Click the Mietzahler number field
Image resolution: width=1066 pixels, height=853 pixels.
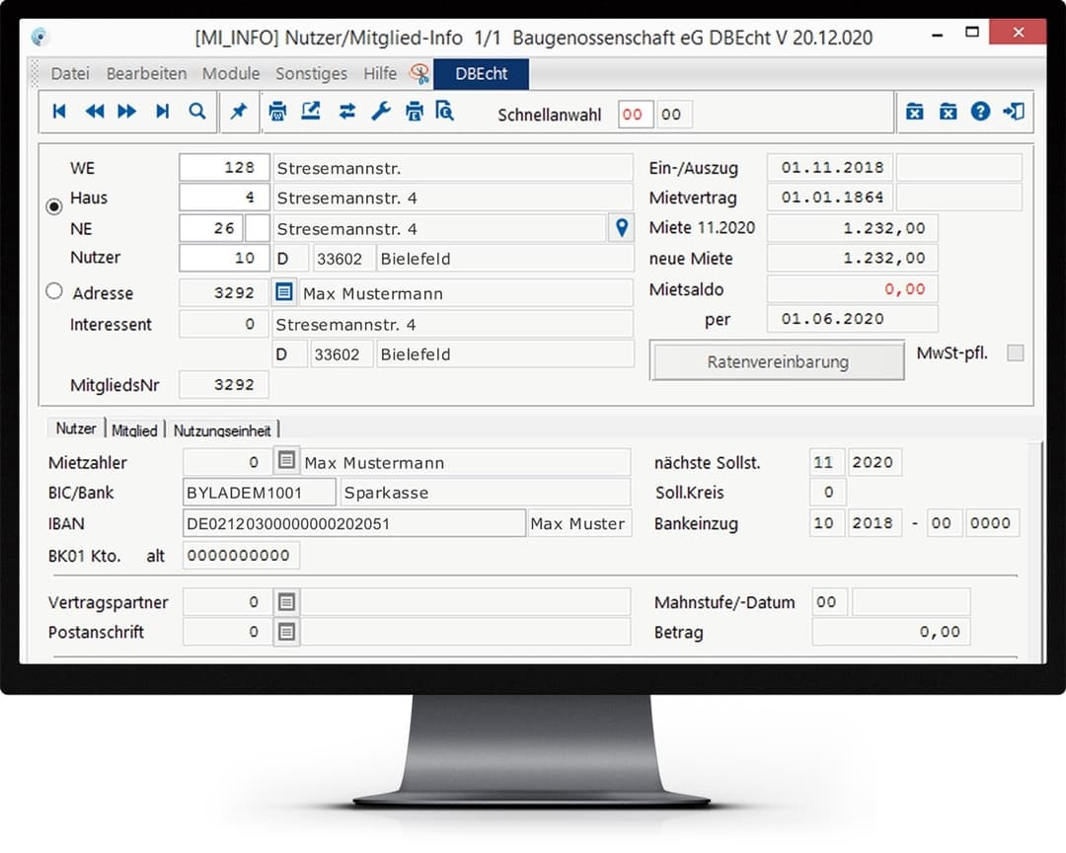(227, 463)
